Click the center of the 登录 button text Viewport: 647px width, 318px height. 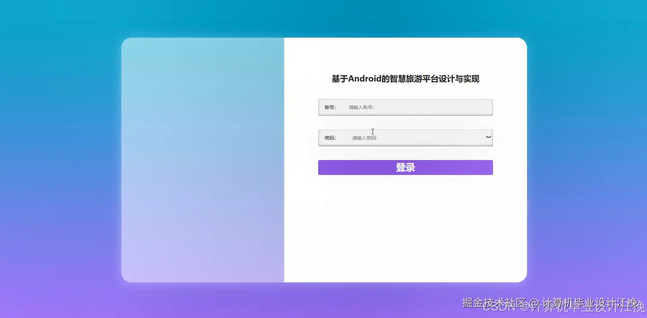point(405,167)
